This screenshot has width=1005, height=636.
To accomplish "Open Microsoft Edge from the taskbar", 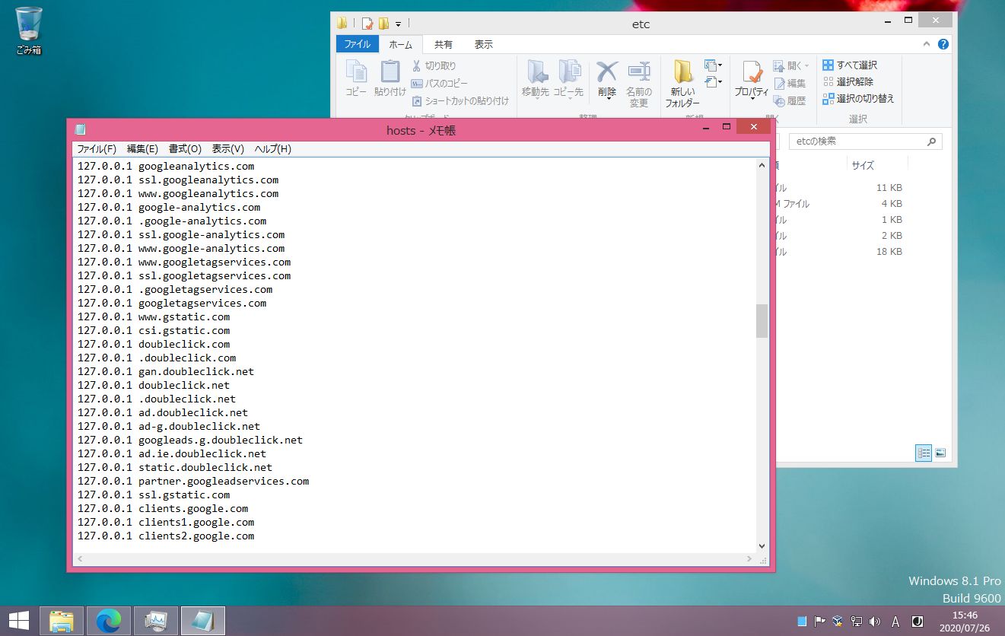I will tap(109, 621).
